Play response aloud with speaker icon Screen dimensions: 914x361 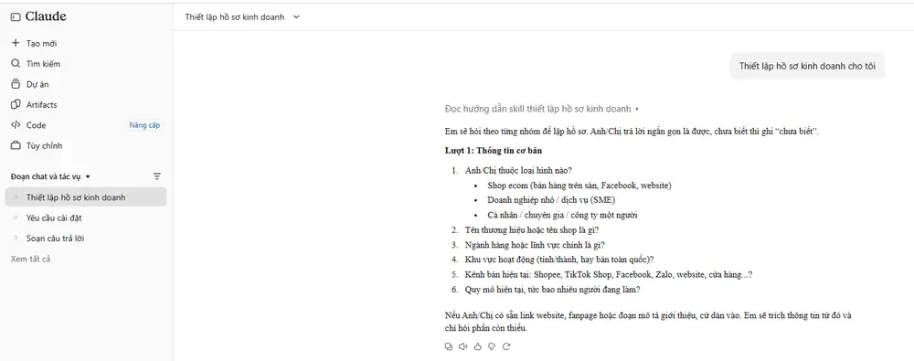[462, 346]
